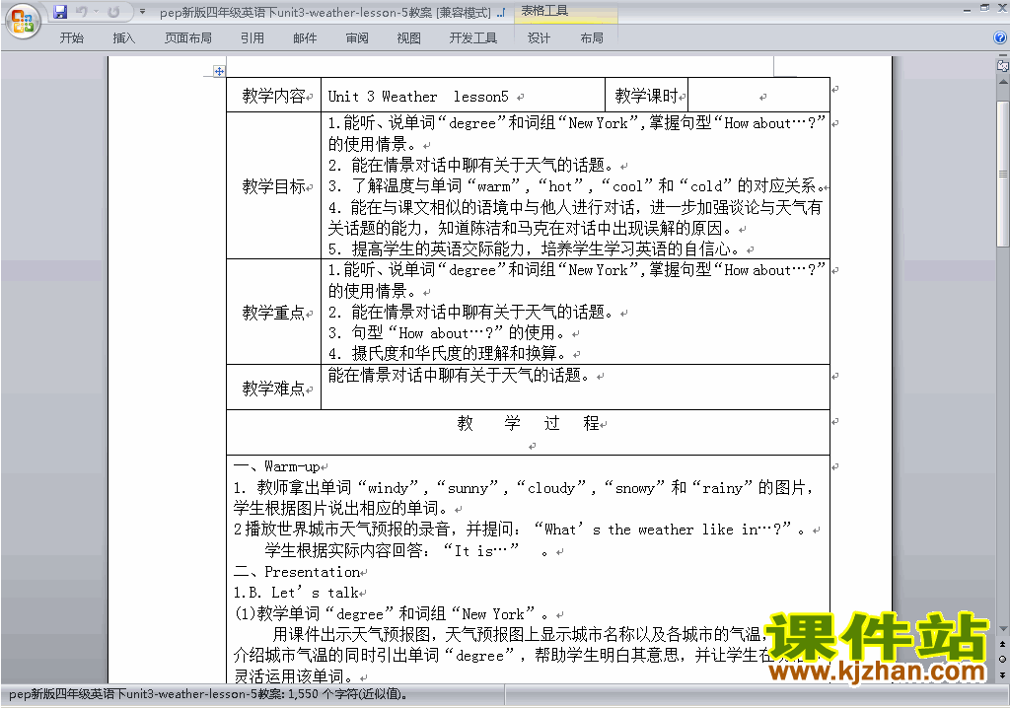The width and height of the screenshot is (1010, 708).
Task: Open the Customize Quick Access Toolbar dropdown
Action: click(x=142, y=12)
